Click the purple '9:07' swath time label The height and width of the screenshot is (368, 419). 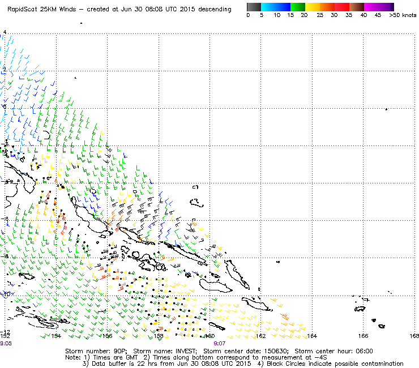[219, 344]
